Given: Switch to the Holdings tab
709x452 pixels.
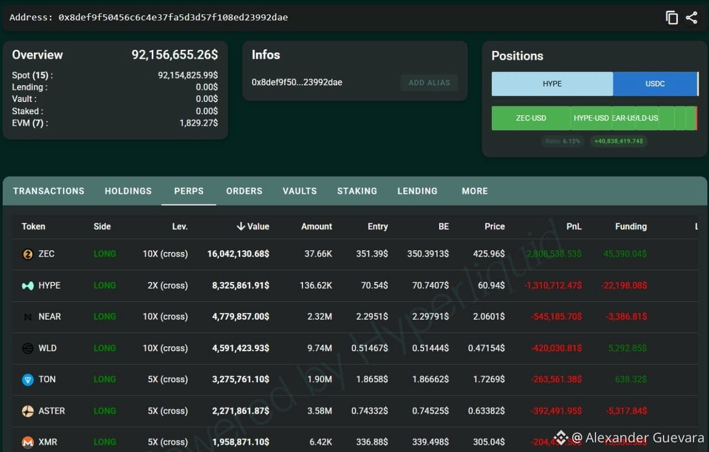Looking at the screenshot, I should pyautogui.click(x=128, y=191).
